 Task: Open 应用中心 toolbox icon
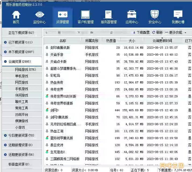pos(132,15)
